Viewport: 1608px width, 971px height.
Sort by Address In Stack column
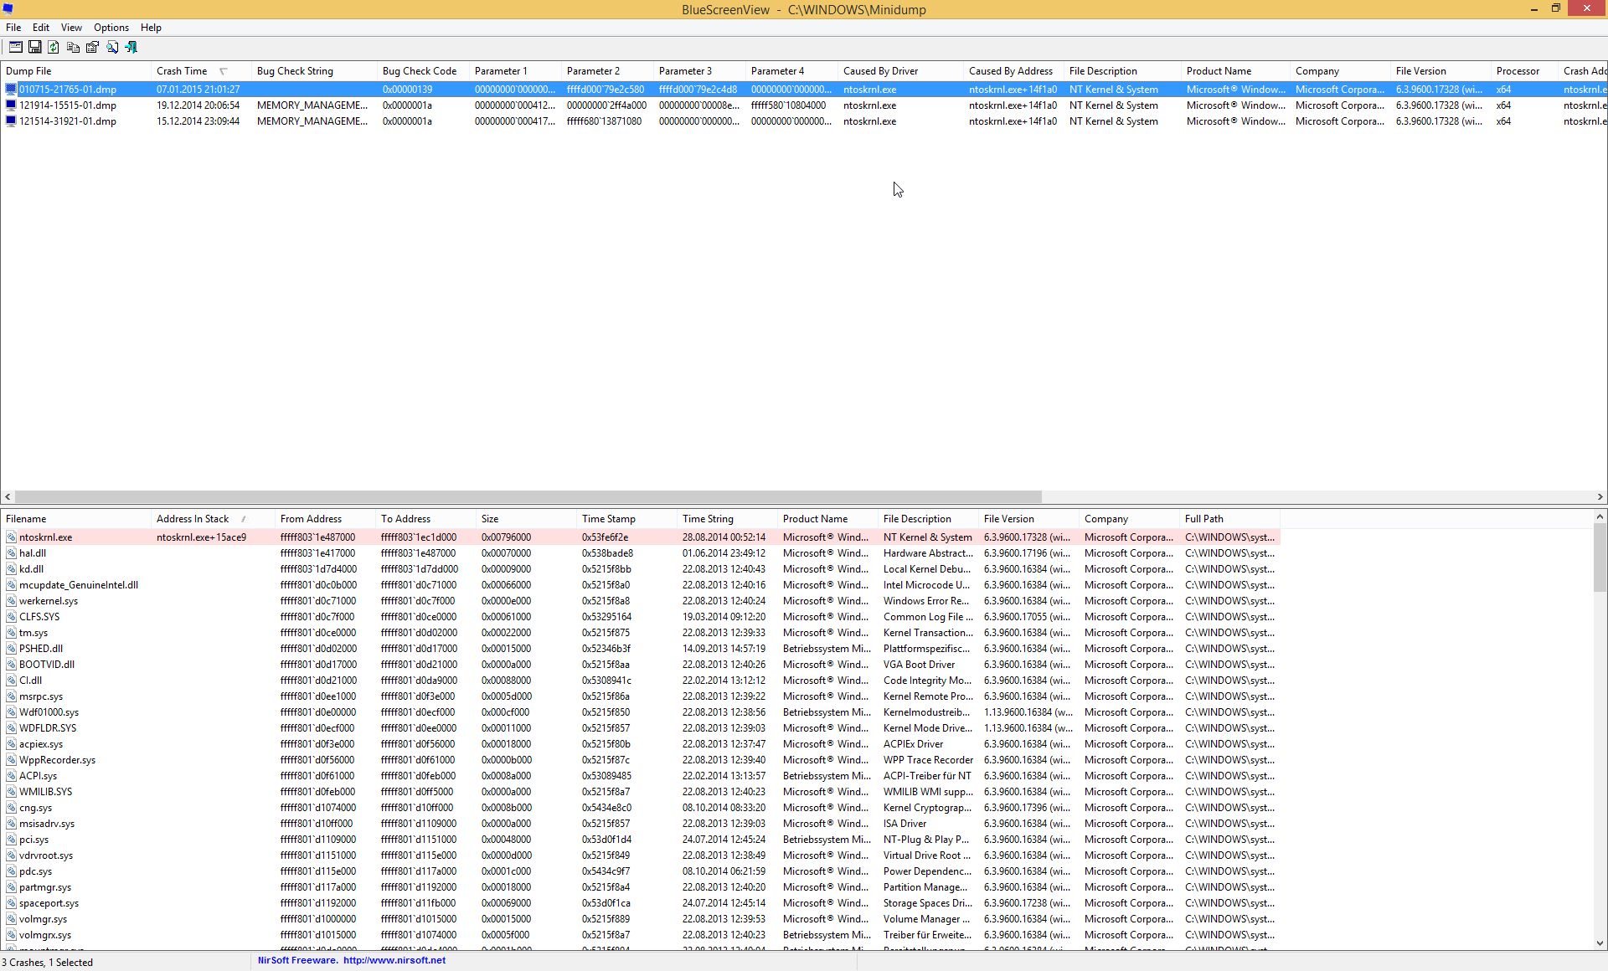click(x=193, y=519)
